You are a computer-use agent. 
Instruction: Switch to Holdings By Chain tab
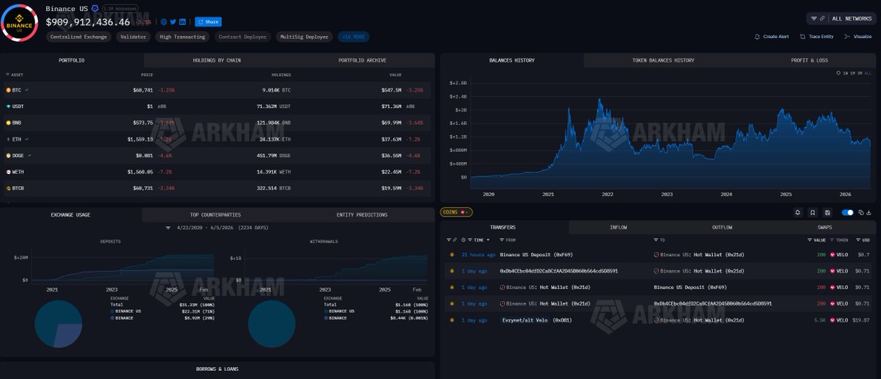pos(217,60)
